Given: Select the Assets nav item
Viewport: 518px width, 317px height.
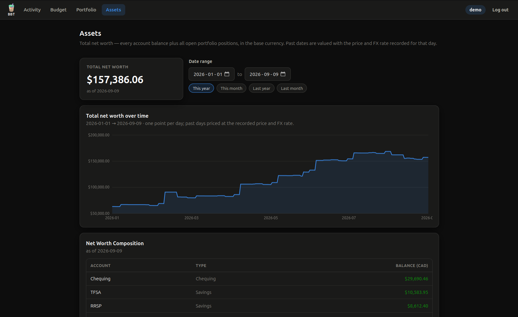Looking at the screenshot, I should 113,10.
